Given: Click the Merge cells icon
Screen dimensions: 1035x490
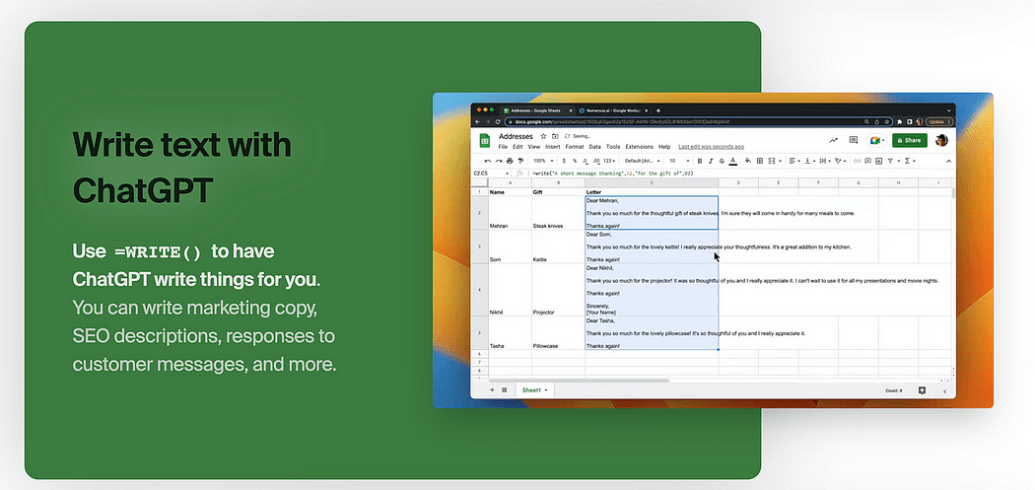Looking at the screenshot, I should [x=772, y=161].
